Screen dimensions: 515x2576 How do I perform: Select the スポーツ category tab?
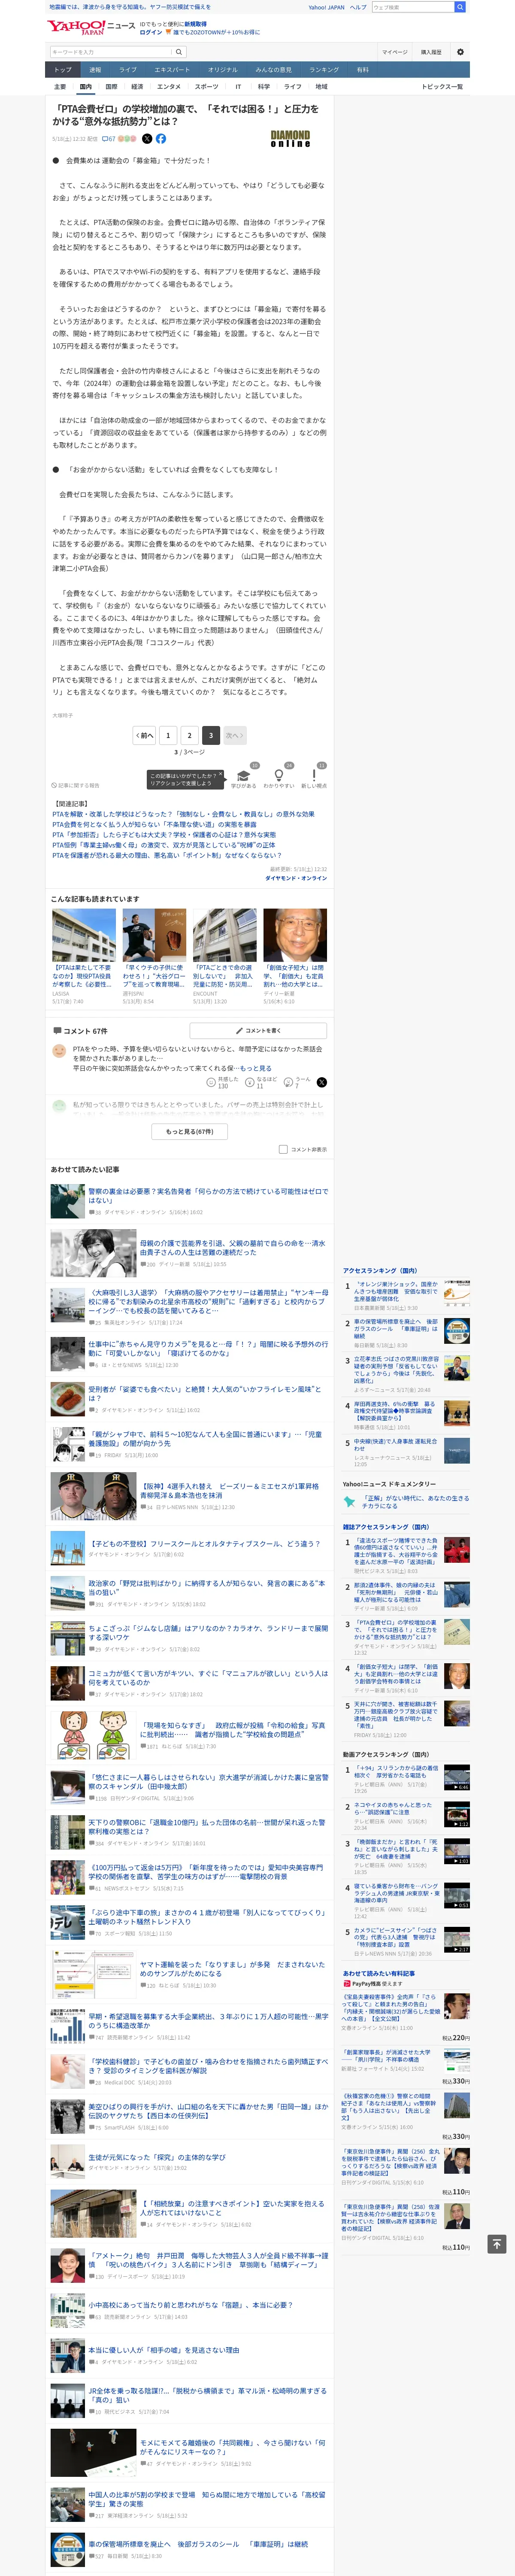[x=207, y=87]
